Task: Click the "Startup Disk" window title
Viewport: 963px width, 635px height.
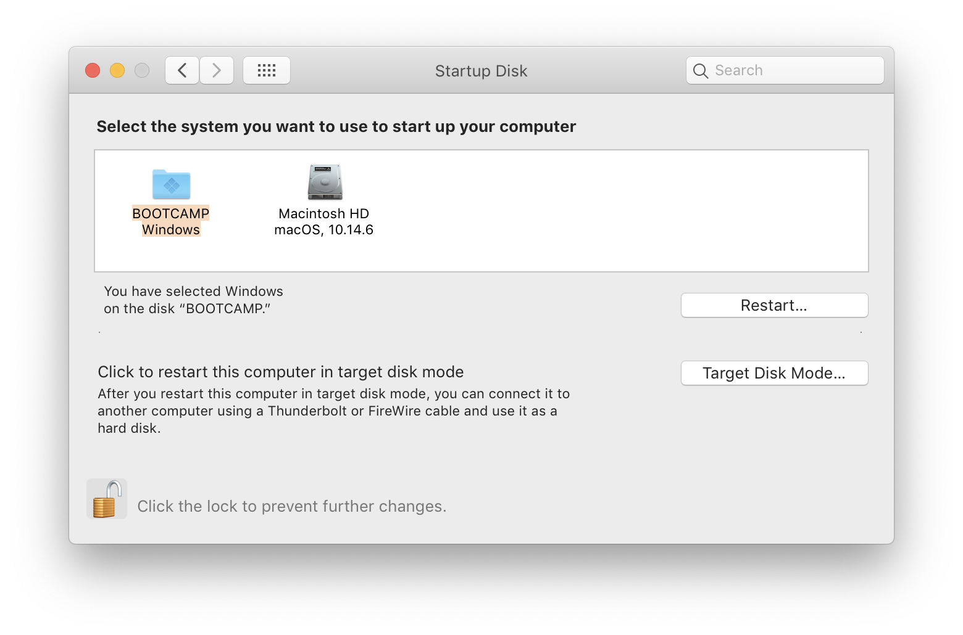Action: 481,71
